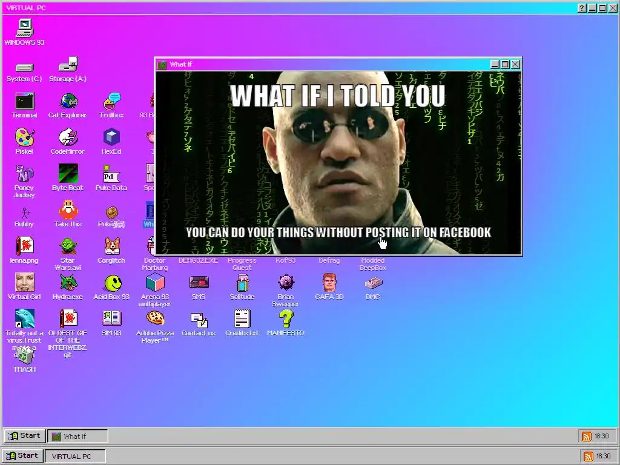Open the Storage (A:) floppy icon
The image size is (620, 465).
click(x=68, y=64)
